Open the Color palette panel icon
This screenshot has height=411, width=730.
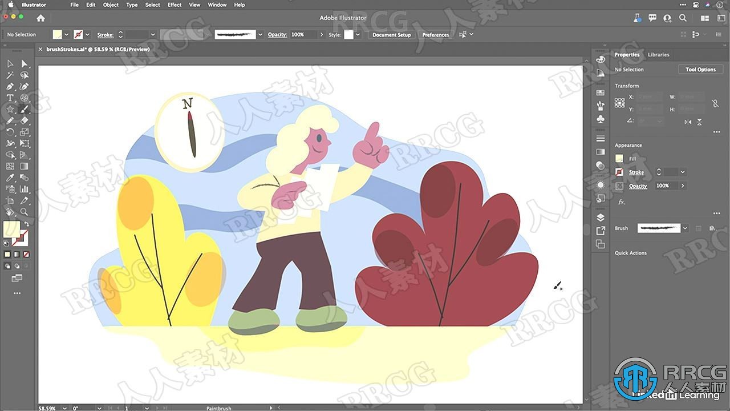[601, 60]
